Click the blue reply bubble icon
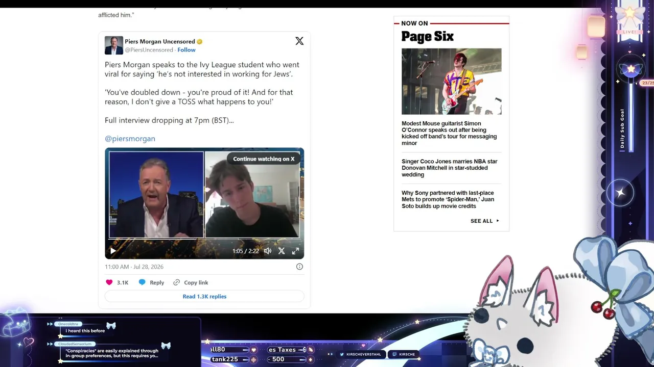The height and width of the screenshot is (367, 654). point(142,282)
